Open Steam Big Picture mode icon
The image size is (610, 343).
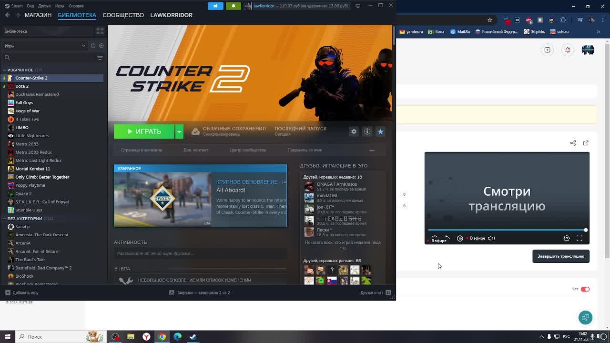tap(358, 6)
